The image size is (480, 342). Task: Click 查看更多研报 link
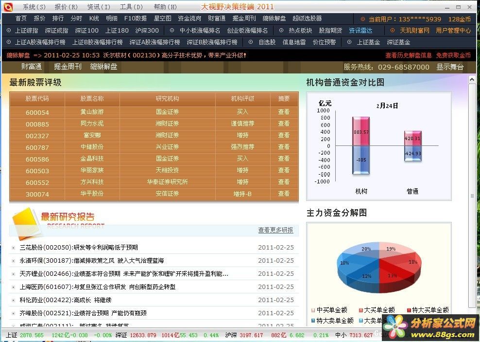click(276, 230)
